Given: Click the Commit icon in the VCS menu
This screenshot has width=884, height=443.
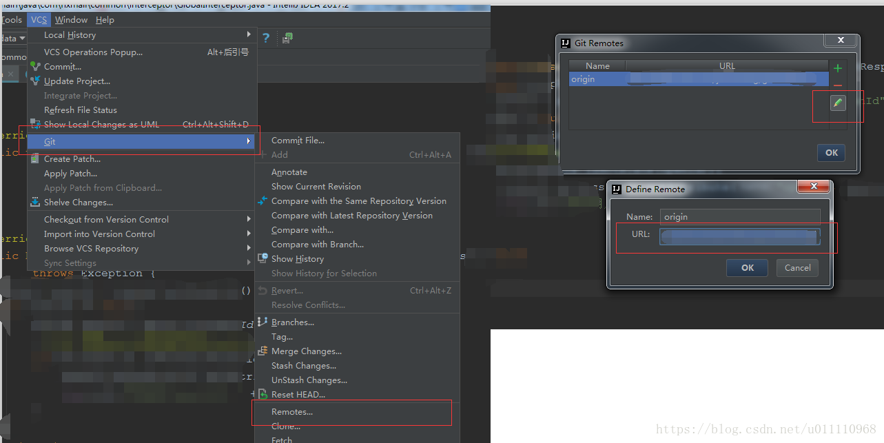Looking at the screenshot, I should coord(35,66).
